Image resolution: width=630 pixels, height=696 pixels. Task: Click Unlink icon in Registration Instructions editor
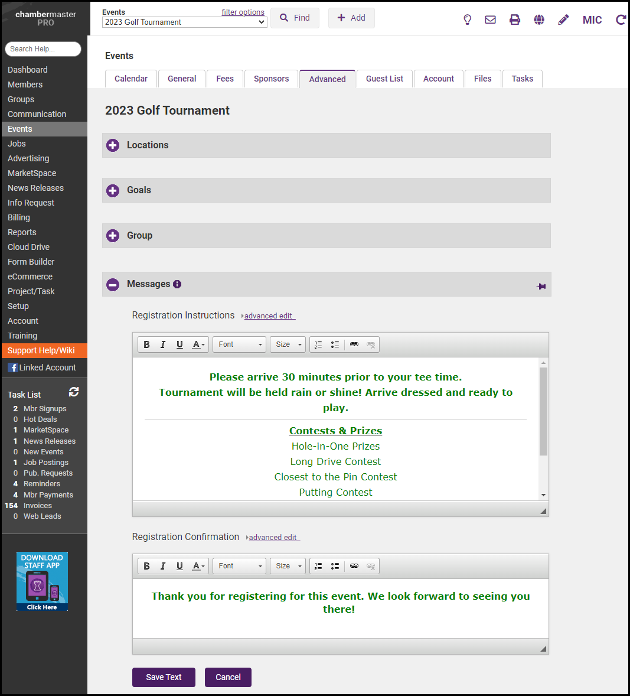(x=371, y=344)
